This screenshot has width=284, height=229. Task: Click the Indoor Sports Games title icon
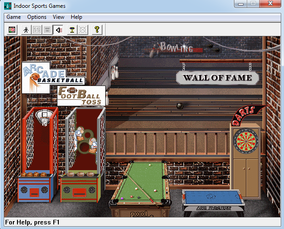8,6
